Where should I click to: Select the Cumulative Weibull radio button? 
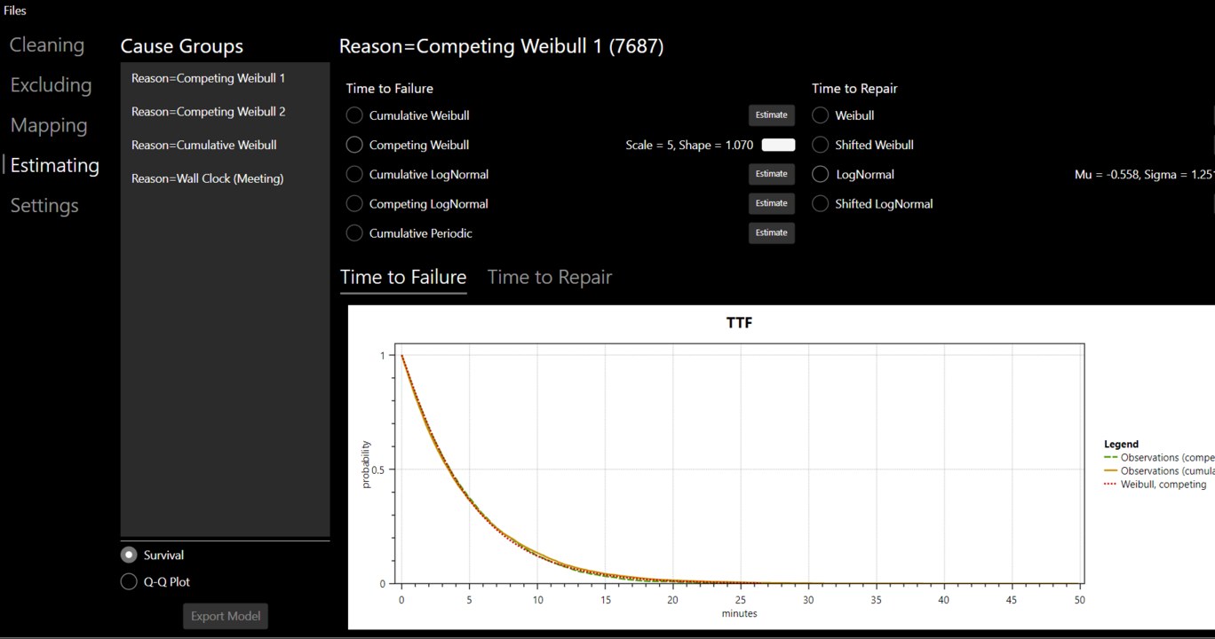coord(354,115)
